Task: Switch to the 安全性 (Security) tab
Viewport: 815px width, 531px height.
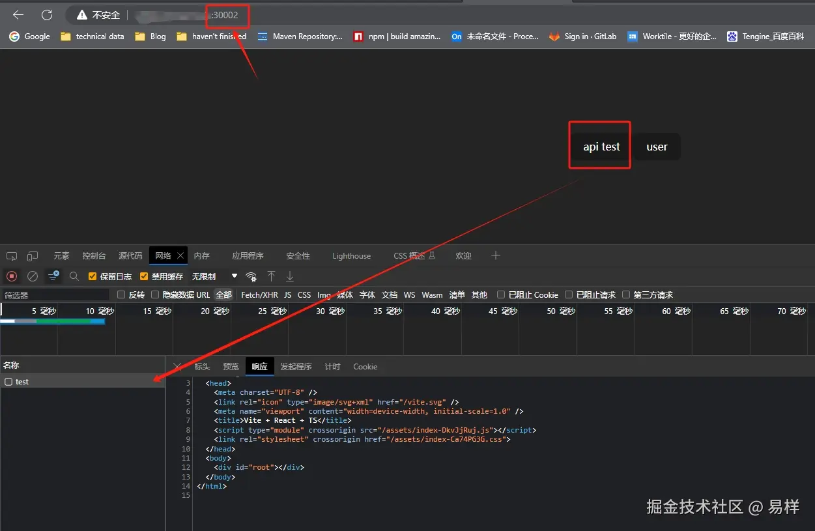Action: click(x=298, y=256)
